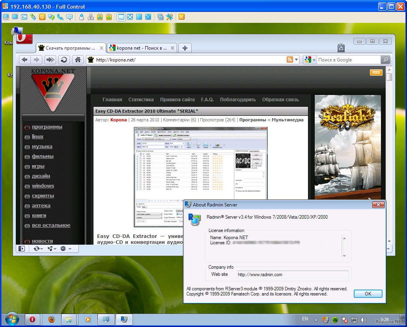Reload the page in Opera
407x327 pixels.
tap(64, 60)
